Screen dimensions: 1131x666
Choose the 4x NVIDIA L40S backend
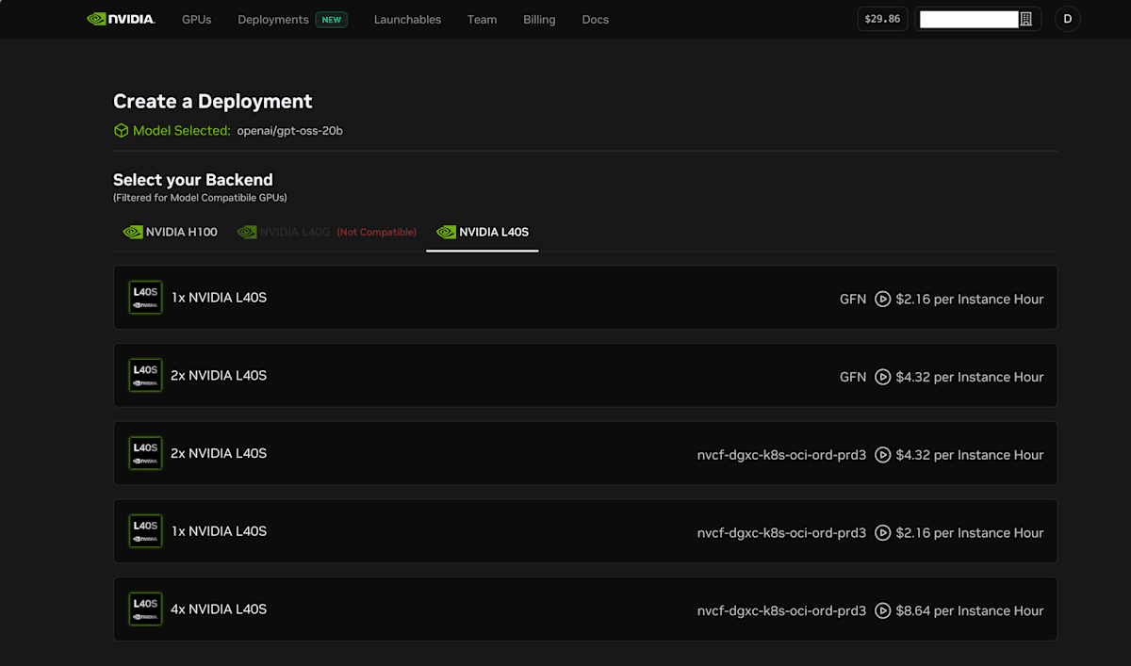[585, 609]
